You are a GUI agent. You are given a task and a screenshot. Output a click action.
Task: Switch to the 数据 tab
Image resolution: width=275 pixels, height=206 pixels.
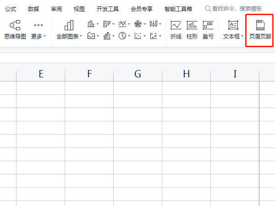pos(33,9)
